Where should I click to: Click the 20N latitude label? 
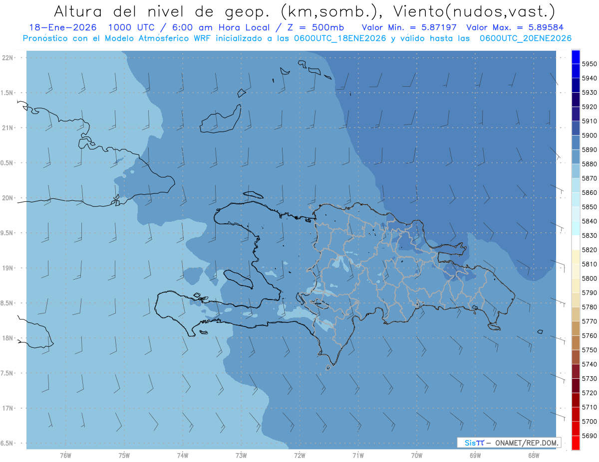pos(7,198)
